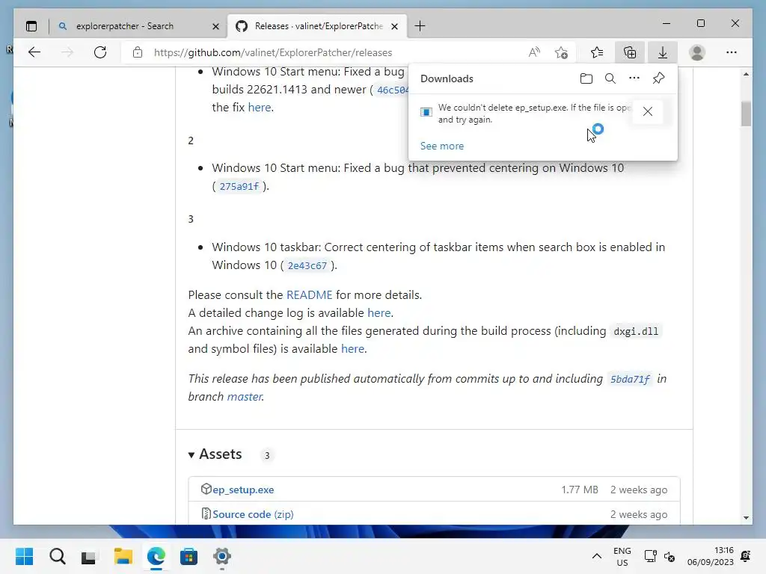The image size is (766, 574).
Task: Open the Windows Start menu
Action: tap(25, 556)
